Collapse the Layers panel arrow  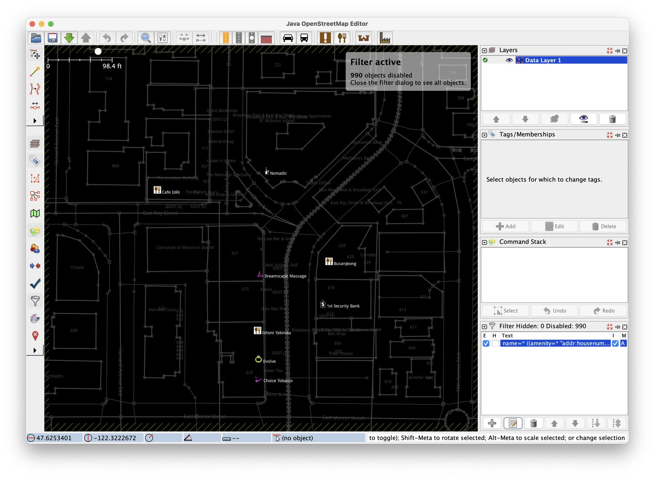coord(485,51)
